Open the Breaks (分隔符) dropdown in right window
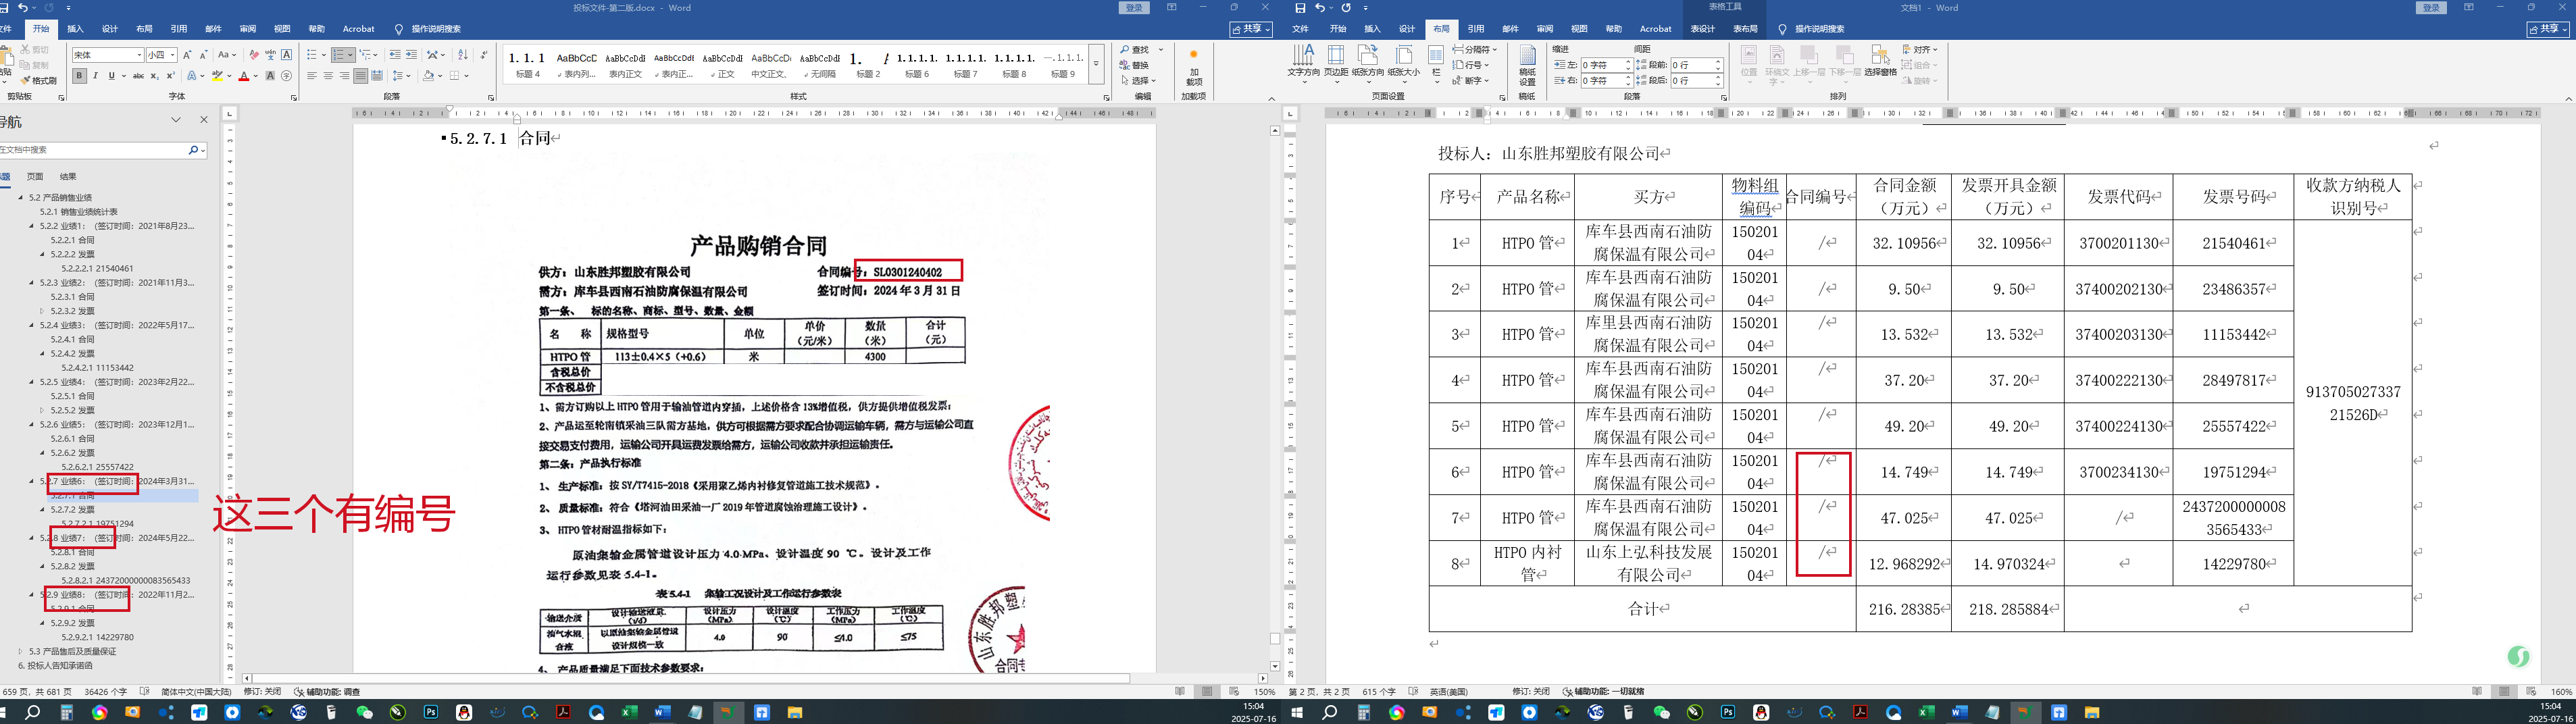This screenshot has height=724, width=2576. pyautogui.click(x=1476, y=49)
